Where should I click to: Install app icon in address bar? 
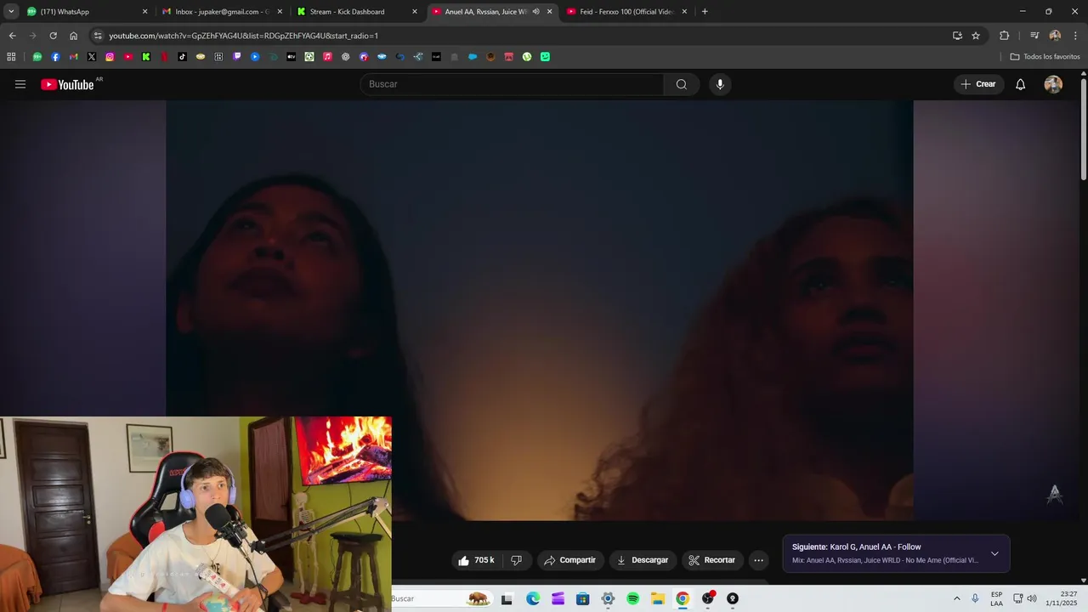957,36
